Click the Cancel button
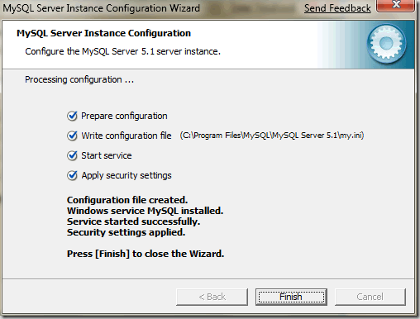Screen dimensions: 420x319 coord(370,297)
